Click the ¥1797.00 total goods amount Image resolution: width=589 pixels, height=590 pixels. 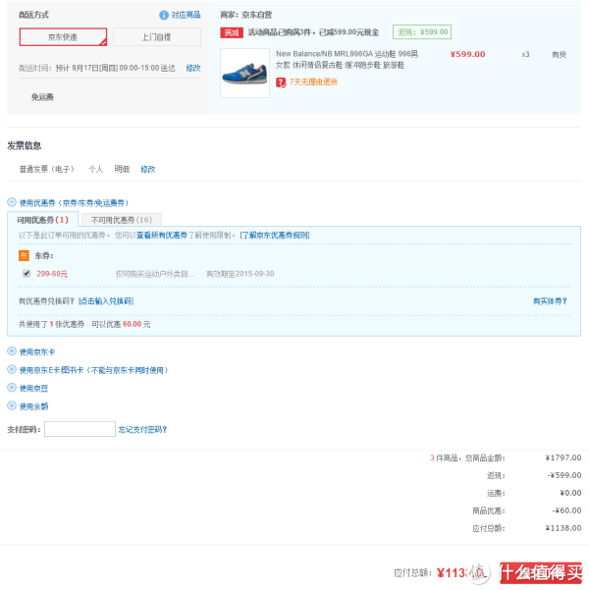pos(563,457)
